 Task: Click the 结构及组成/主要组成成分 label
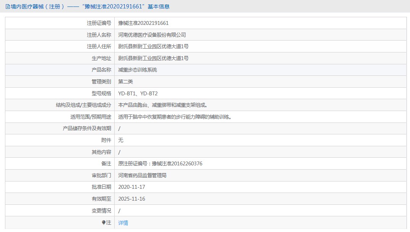tap(83, 105)
